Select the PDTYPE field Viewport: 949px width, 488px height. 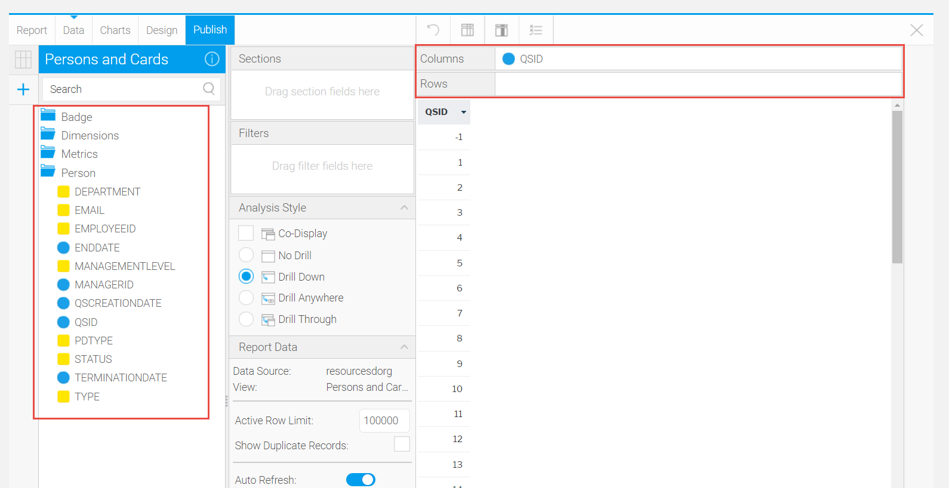[85, 340]
